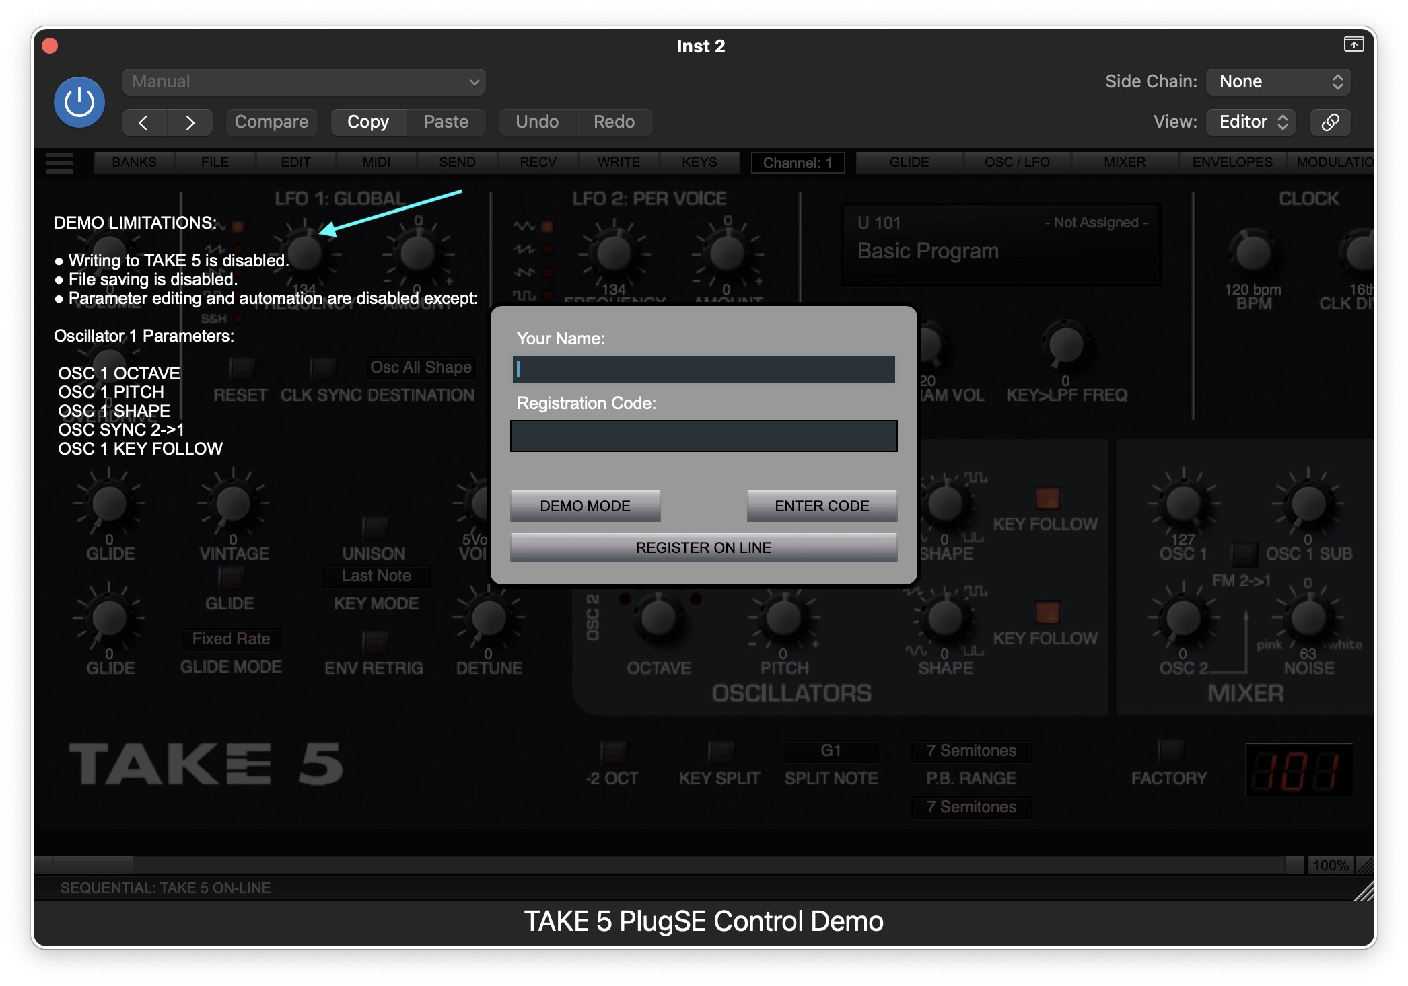Open the lower 7 Semitones dropdown
The image size is (1408, 986).
[971, 807]
